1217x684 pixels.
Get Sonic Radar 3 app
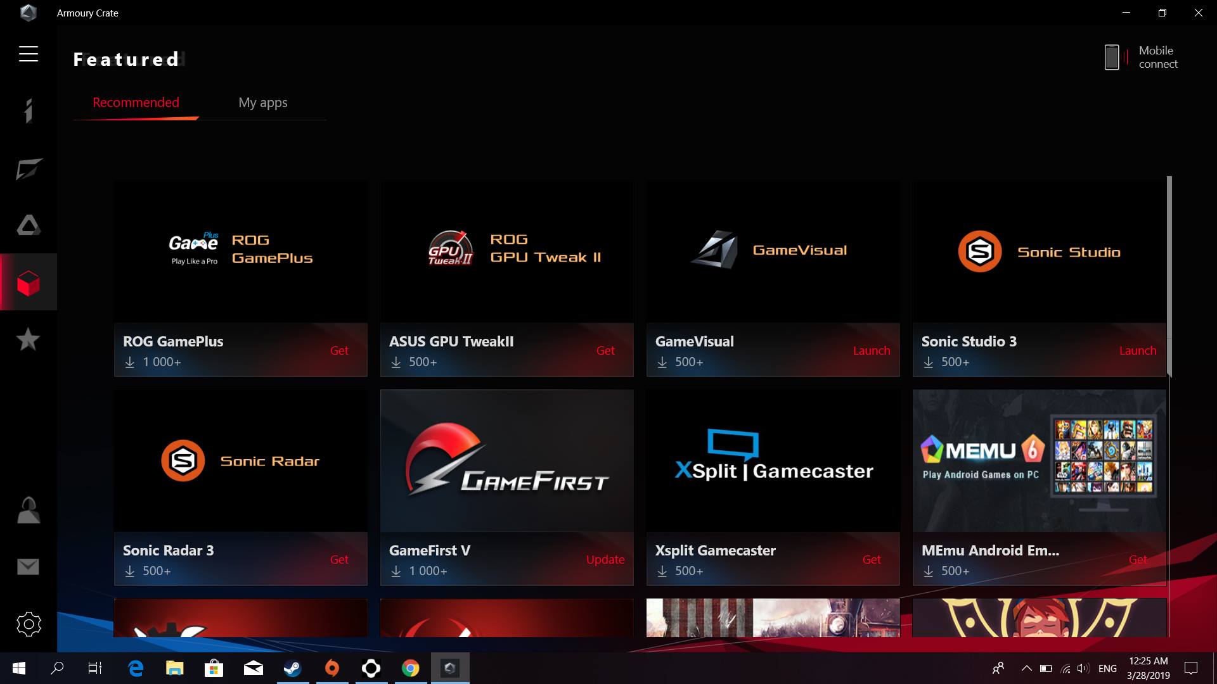click(x=339, y=559)
